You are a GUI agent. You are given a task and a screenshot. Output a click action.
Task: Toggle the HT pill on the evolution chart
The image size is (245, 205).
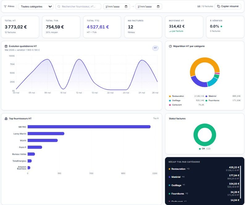[155, 48]
